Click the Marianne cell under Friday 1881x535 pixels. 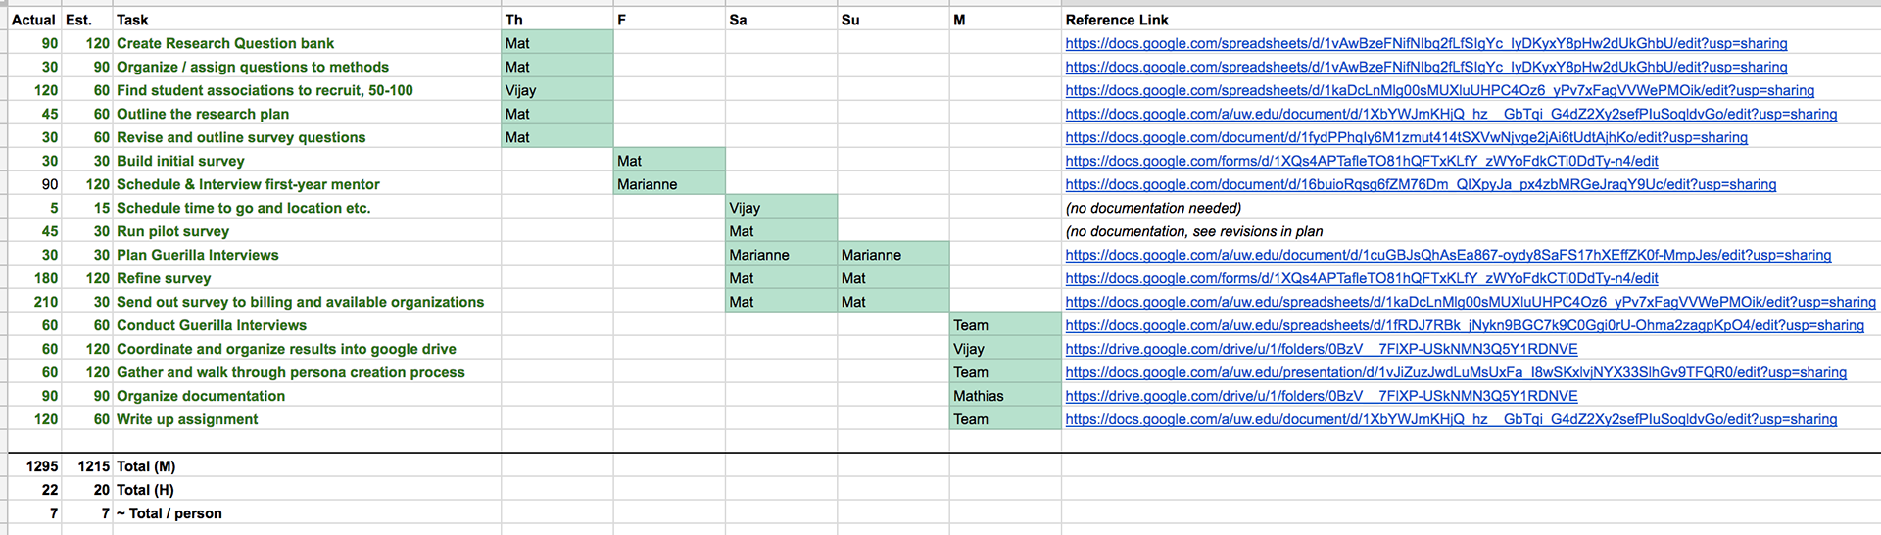pyautogui.click(x=669, y=184)
